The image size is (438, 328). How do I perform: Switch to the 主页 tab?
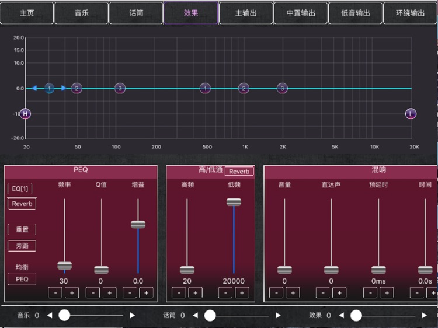pos(27,13)
